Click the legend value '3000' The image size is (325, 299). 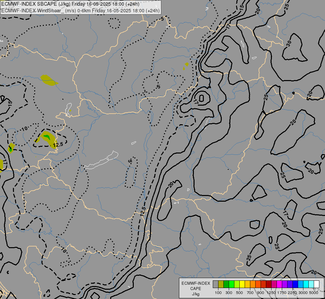pos(303,293)
